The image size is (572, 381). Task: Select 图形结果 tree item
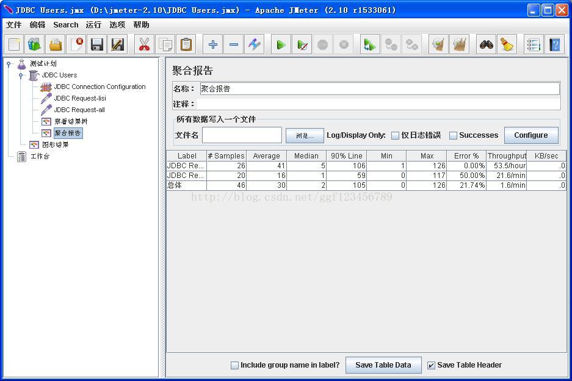55,144
